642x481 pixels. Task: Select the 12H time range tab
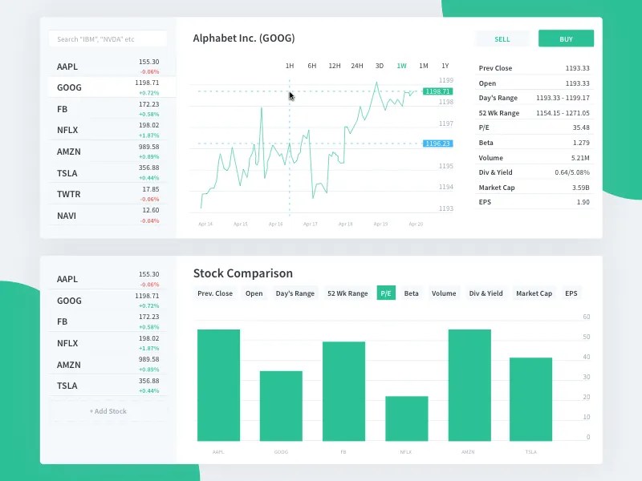(335, 66)
